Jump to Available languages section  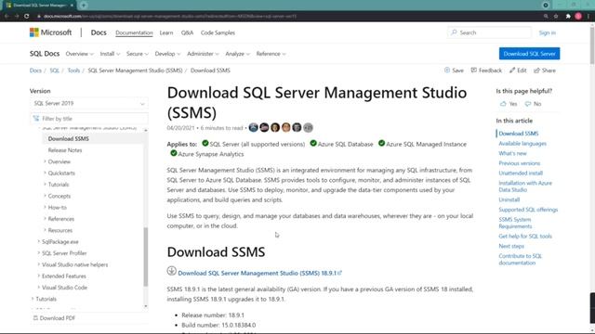click(x=522, y=144)
